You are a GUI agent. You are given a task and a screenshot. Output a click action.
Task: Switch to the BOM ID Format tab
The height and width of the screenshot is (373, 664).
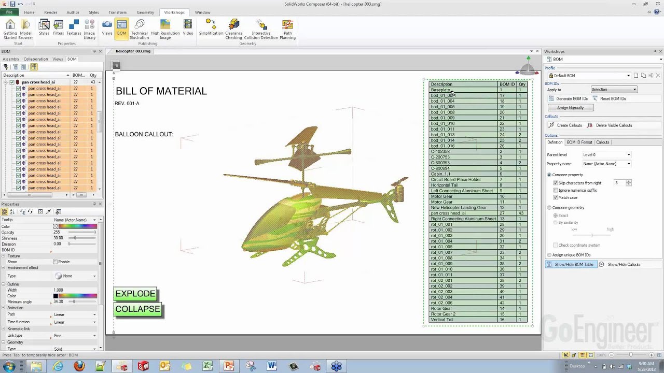point(579,142)
